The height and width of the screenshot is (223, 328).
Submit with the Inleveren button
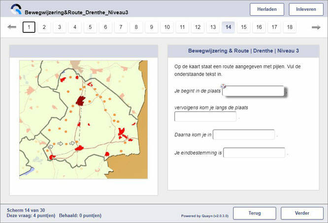[x=306, y=9]
